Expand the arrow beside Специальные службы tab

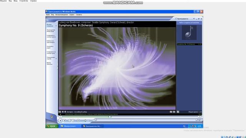(56, 59)
